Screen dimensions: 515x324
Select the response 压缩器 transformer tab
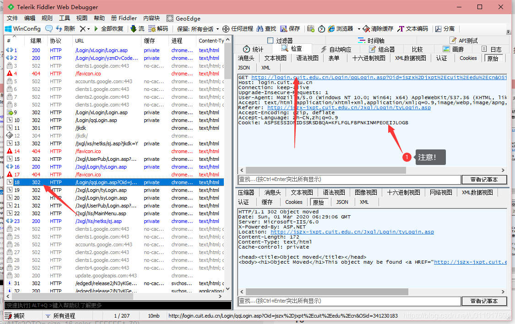246,192
